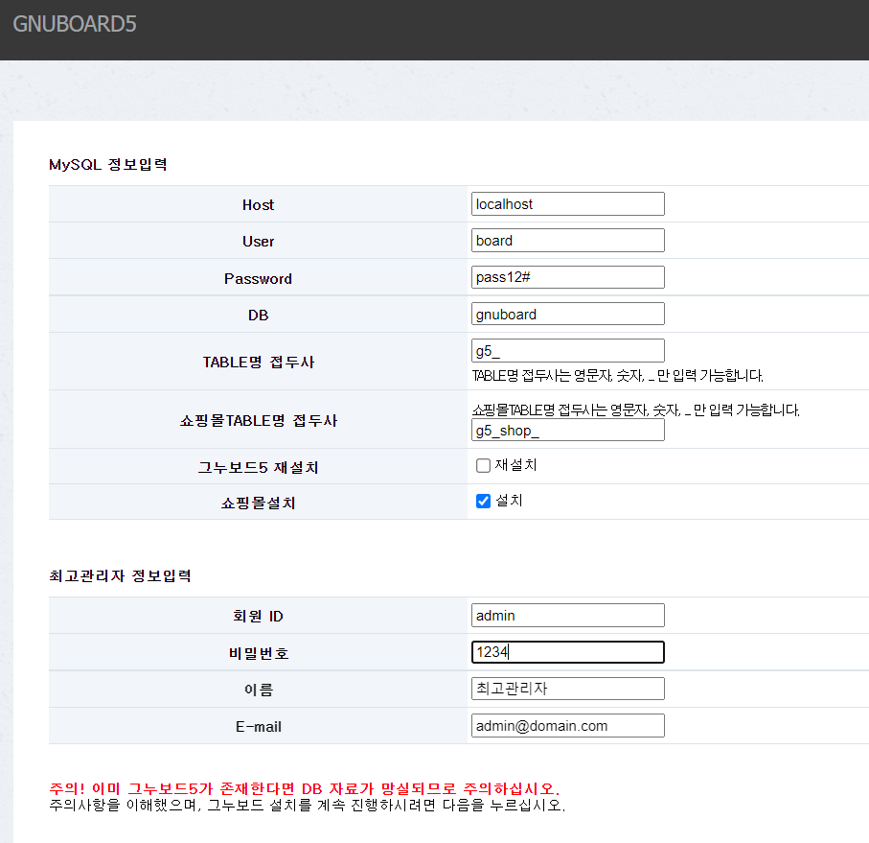Image resolution: width=869 pixels, height=843 pixels.
Task: Click the 비밀번호 row label
Action: coord(259,653)
